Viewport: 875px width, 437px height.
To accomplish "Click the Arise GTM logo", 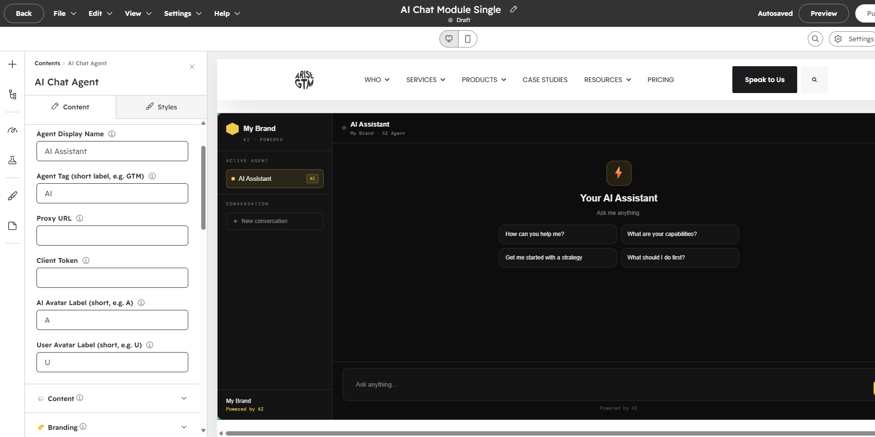I will (x=304, y=80).
